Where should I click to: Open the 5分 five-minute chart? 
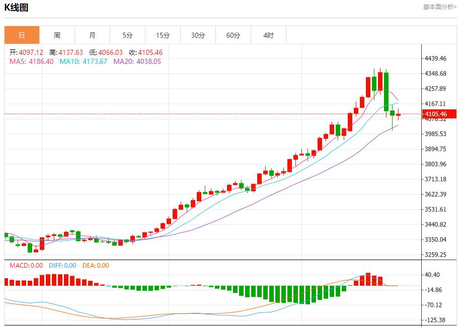pyautogui.click(x=127, y=35)
